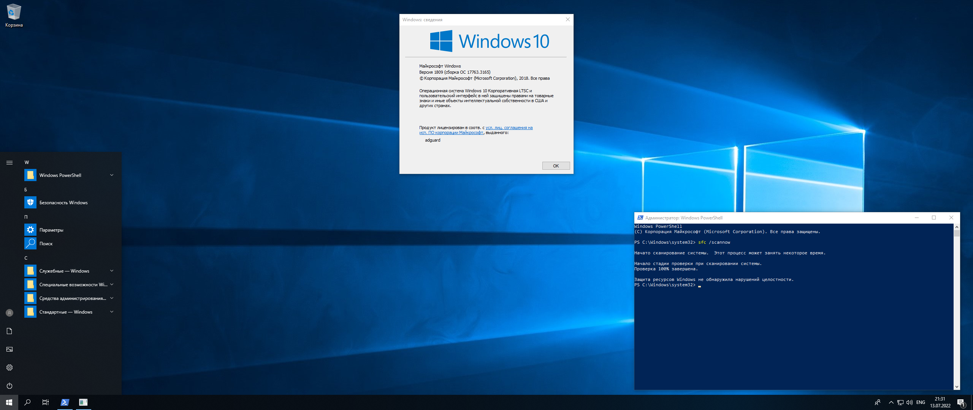The image size is (973, 410).
Task: Maximize the PowerShell window
Action: 934,218
